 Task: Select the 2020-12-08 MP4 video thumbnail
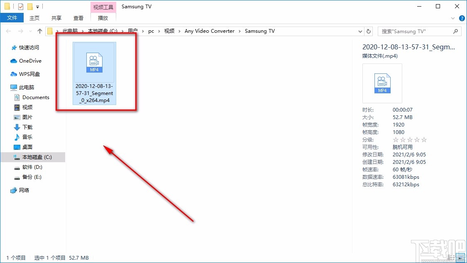pyautogui.click(x=94, y=61)
